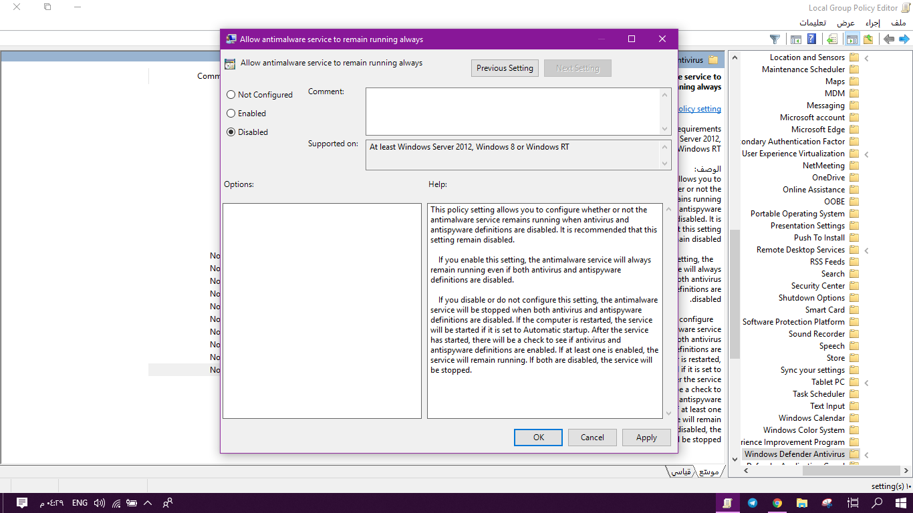Select Maintenance Scheduler in the tree

click(803, 69)
